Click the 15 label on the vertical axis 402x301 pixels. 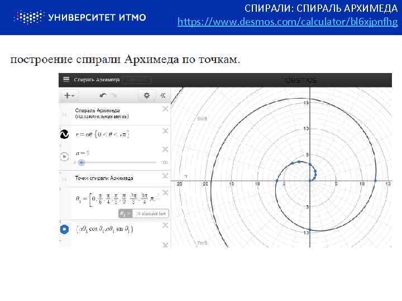tap(306, 103)
